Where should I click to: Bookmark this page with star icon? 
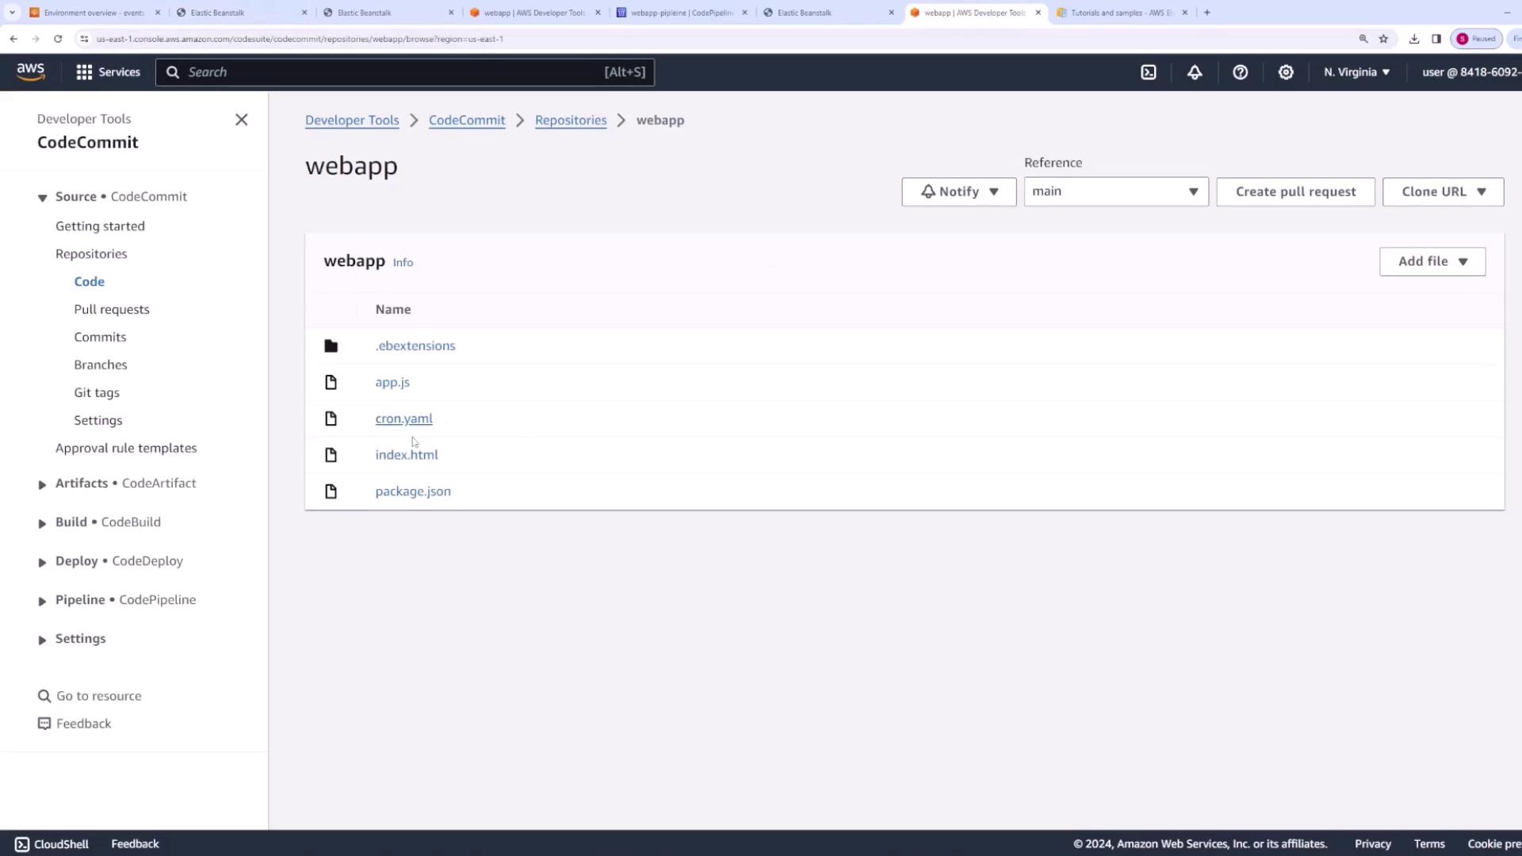tap(1383, 39)
